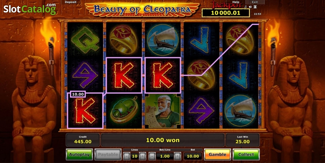Decrease the Bet/Line amount
Image resolution: width=325 pixels, height=163 pixels.
152,156
